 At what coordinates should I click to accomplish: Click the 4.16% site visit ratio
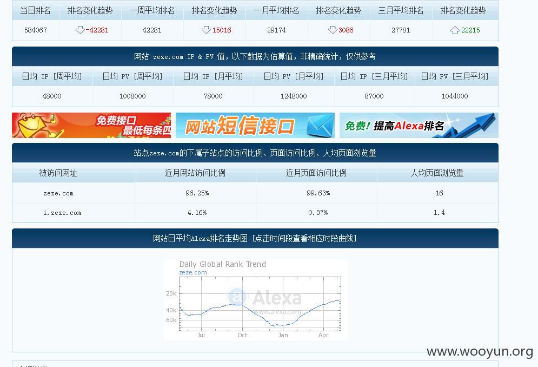click(x=197, y=213)
